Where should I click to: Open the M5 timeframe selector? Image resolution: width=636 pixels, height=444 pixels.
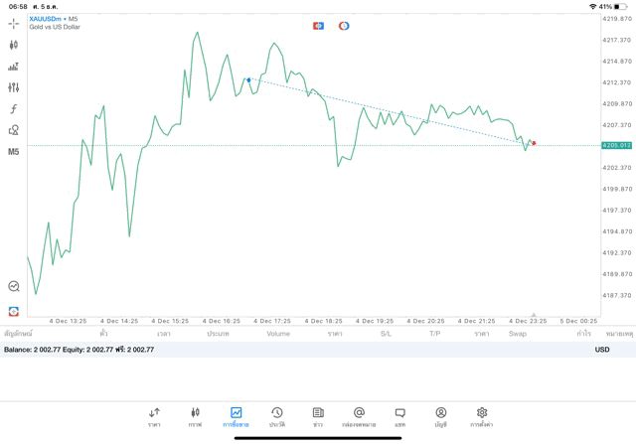coord(14,152)
